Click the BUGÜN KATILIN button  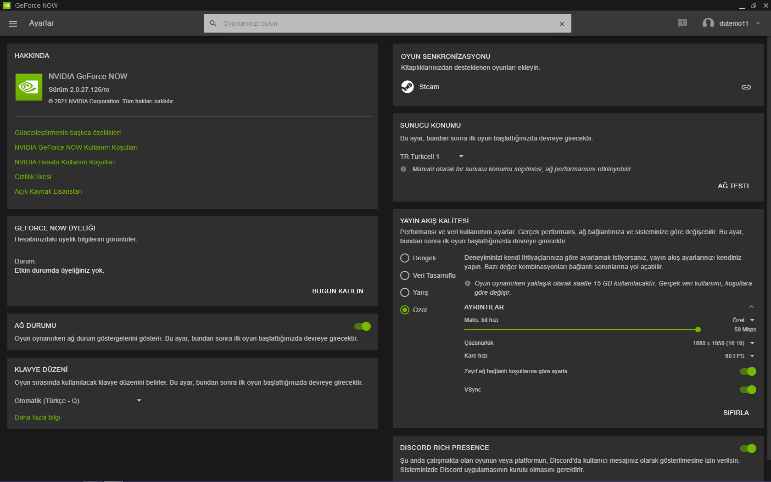[338, 291]
